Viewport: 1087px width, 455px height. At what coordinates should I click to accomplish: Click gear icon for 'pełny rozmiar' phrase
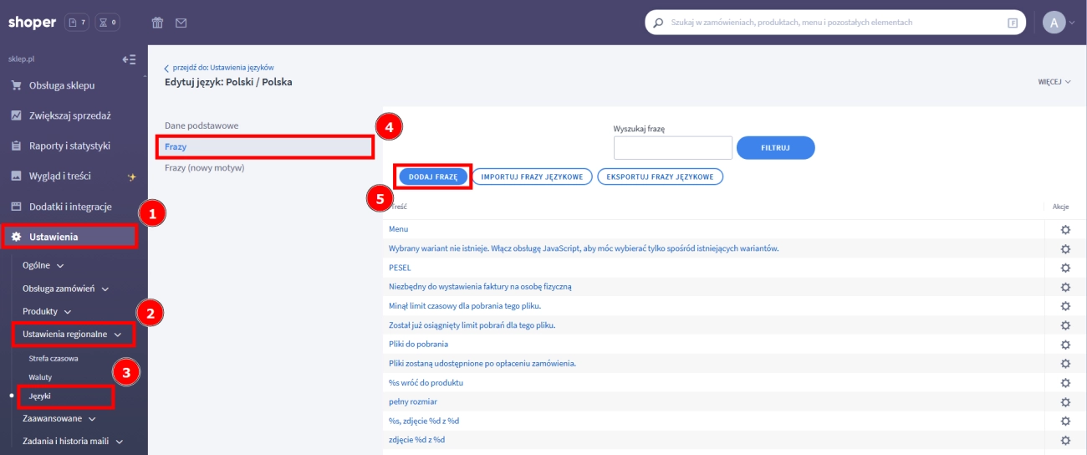coord(1065,402)
